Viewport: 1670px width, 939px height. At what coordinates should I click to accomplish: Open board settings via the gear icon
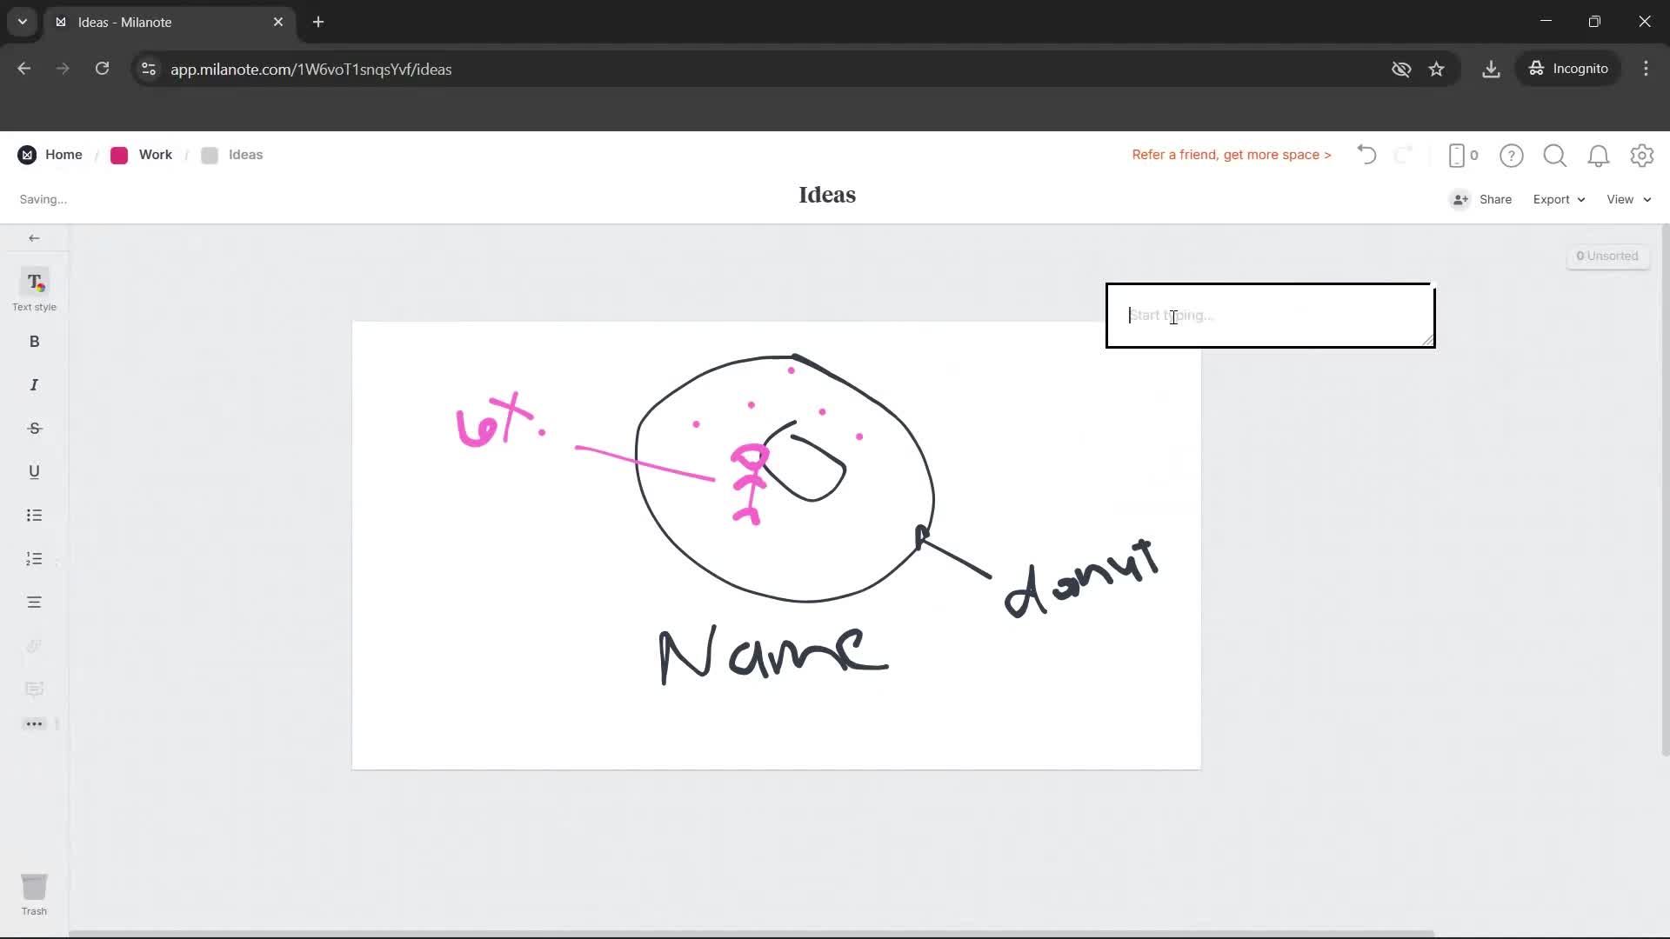coord(1642,155)
